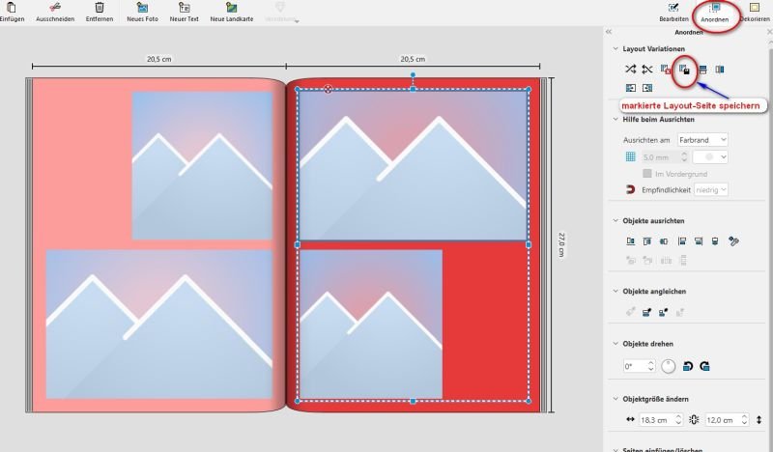Image resolution: width=773 pixels, height=452 pixels.
Task: Click sixth align icon in Objekte ausrichten
Action: tap(715, 241)
